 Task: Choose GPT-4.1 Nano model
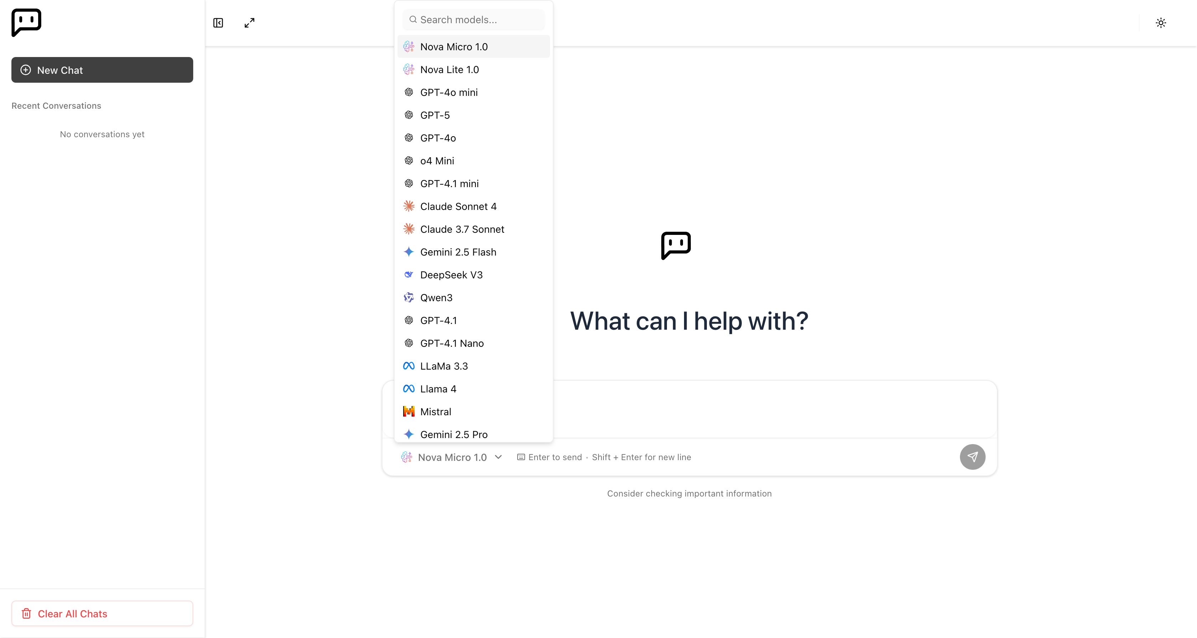pos(473,343)
